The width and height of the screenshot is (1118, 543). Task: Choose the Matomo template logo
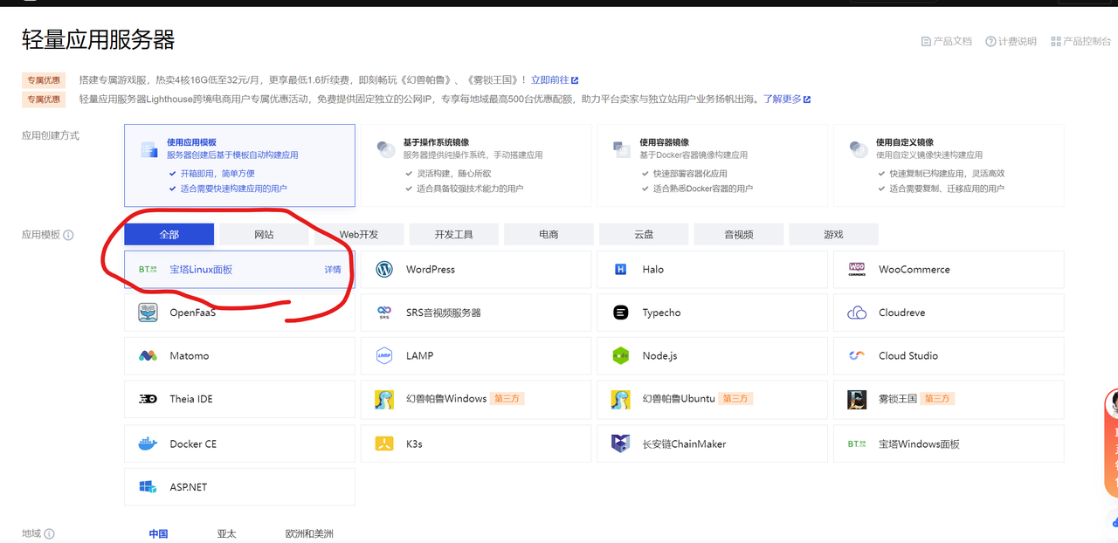point(148,356)
